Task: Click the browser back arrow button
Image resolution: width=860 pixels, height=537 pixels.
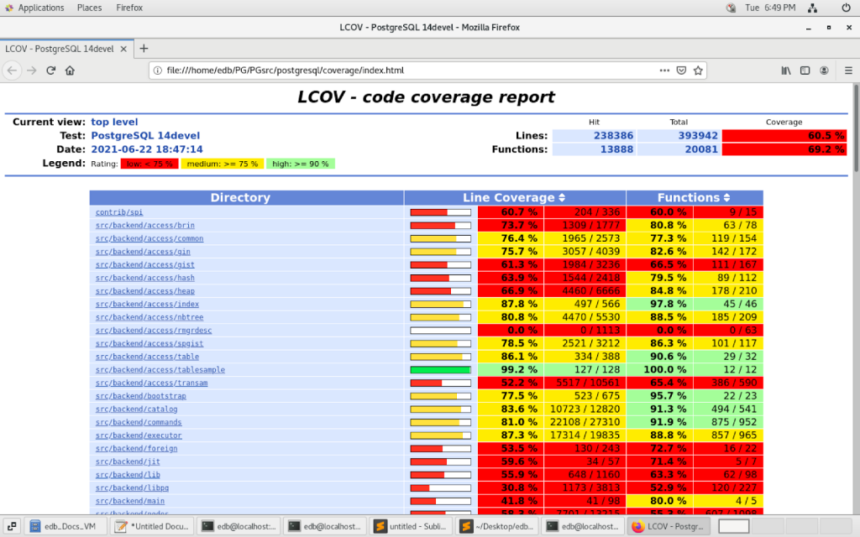Action: (13, 70)
